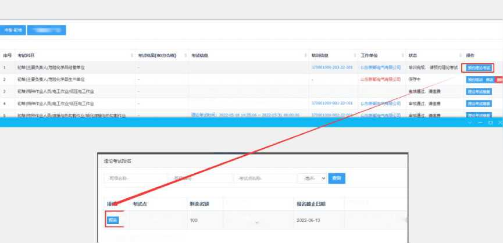
Task: Sort by the 培训信息 column sort icon
Action: [355, 55]
